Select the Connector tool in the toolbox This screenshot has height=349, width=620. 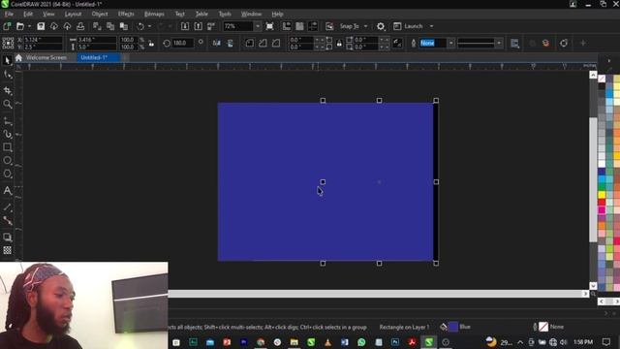tap(7, 220)
